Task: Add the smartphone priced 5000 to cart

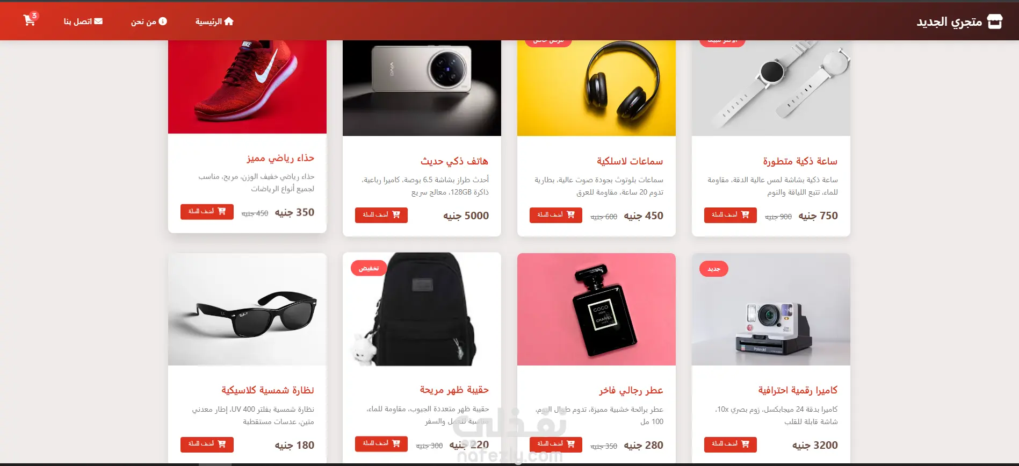Action: click(381, 215)
